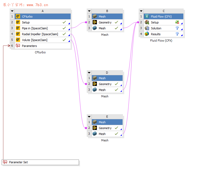The width and height of the screenshot is (212, 171).
Task: Select the Geometry cell in system B
Action: tap(107, 22)
